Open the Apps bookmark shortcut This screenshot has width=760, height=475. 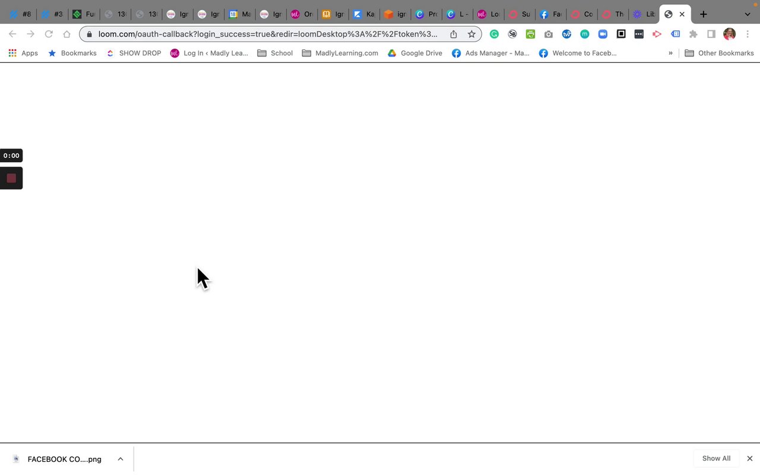click(23, 53)
